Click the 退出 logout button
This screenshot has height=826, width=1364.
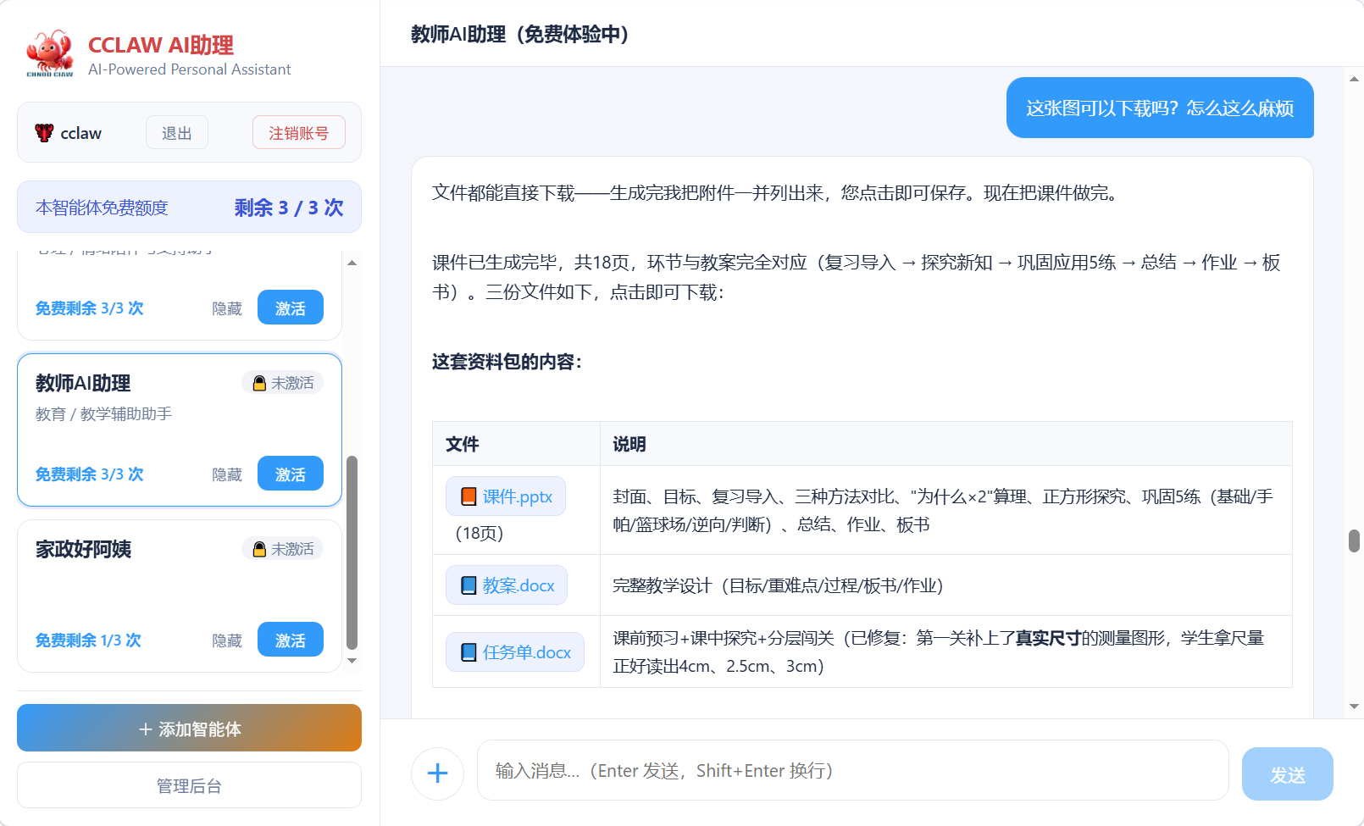[x=177, y=133]
